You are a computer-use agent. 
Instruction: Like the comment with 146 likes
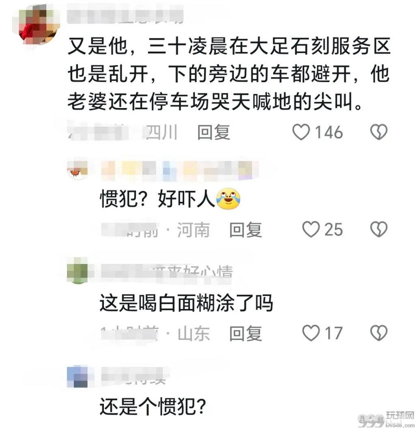301,132
